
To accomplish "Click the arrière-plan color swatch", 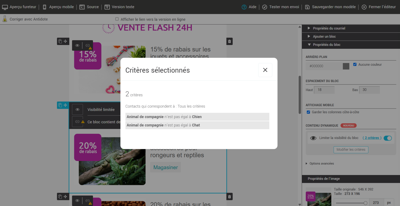I will [x=346, y=66].
